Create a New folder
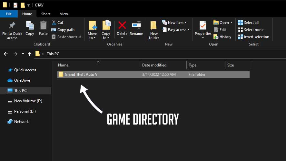This screenshot has height=161, width=286. (x=154, y=30)
